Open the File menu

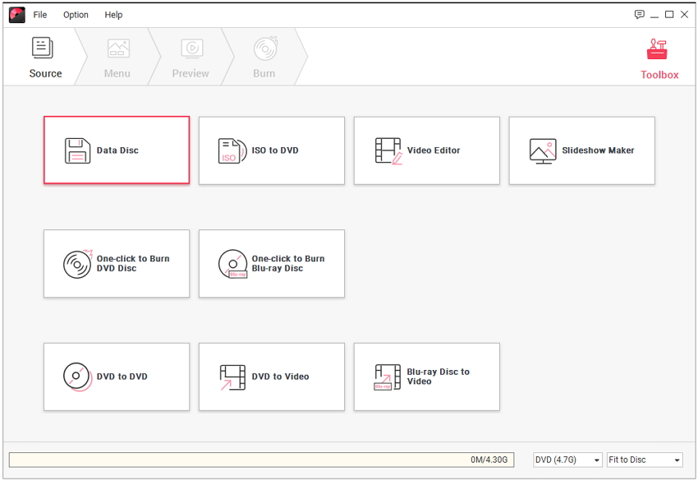click(39, 15)
